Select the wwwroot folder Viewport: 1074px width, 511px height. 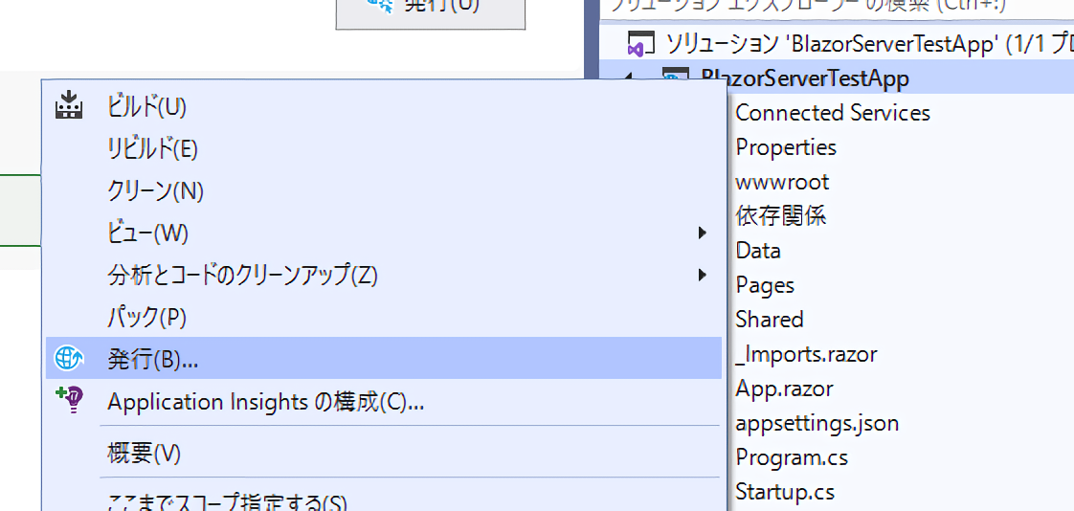click(782, 182)
